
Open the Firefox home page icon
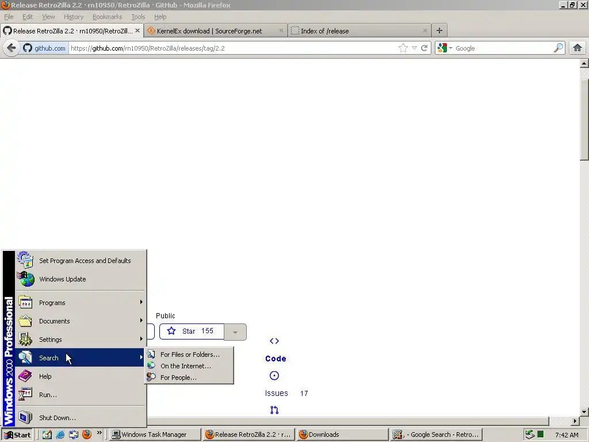tap(577, 48)
